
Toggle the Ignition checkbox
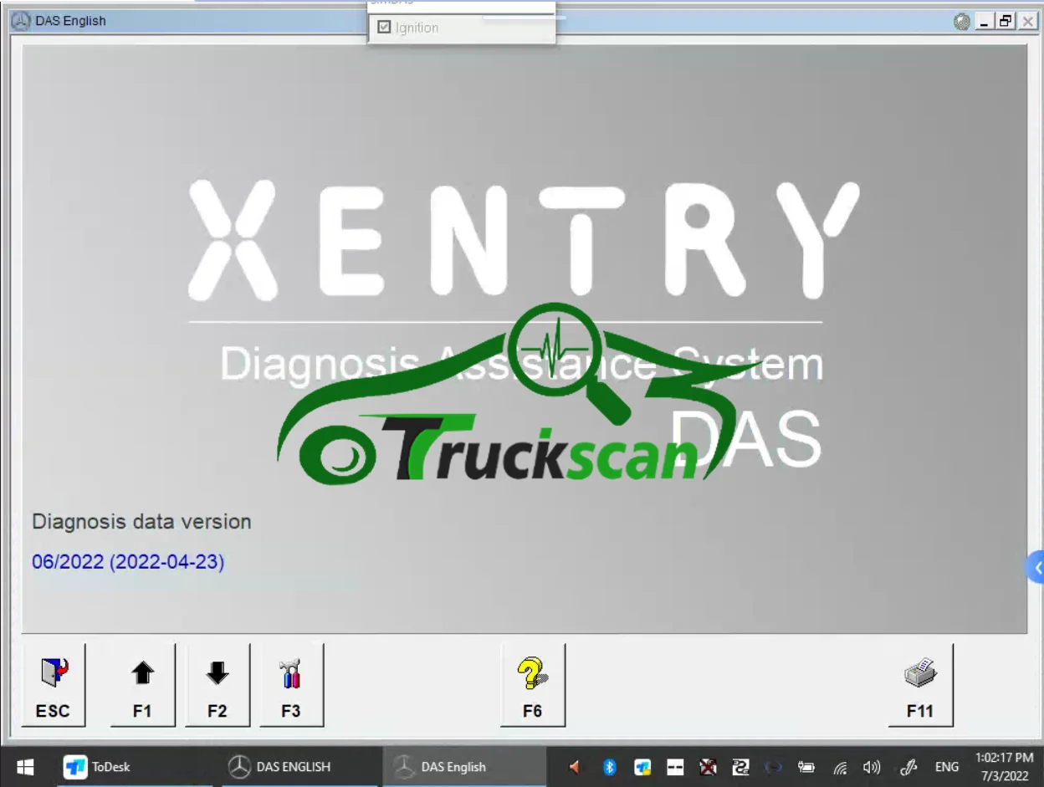(385, 28)
